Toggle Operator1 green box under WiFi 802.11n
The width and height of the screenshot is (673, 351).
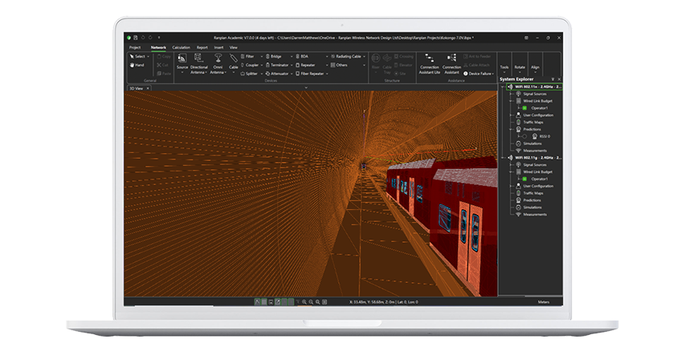coord(524,108)
